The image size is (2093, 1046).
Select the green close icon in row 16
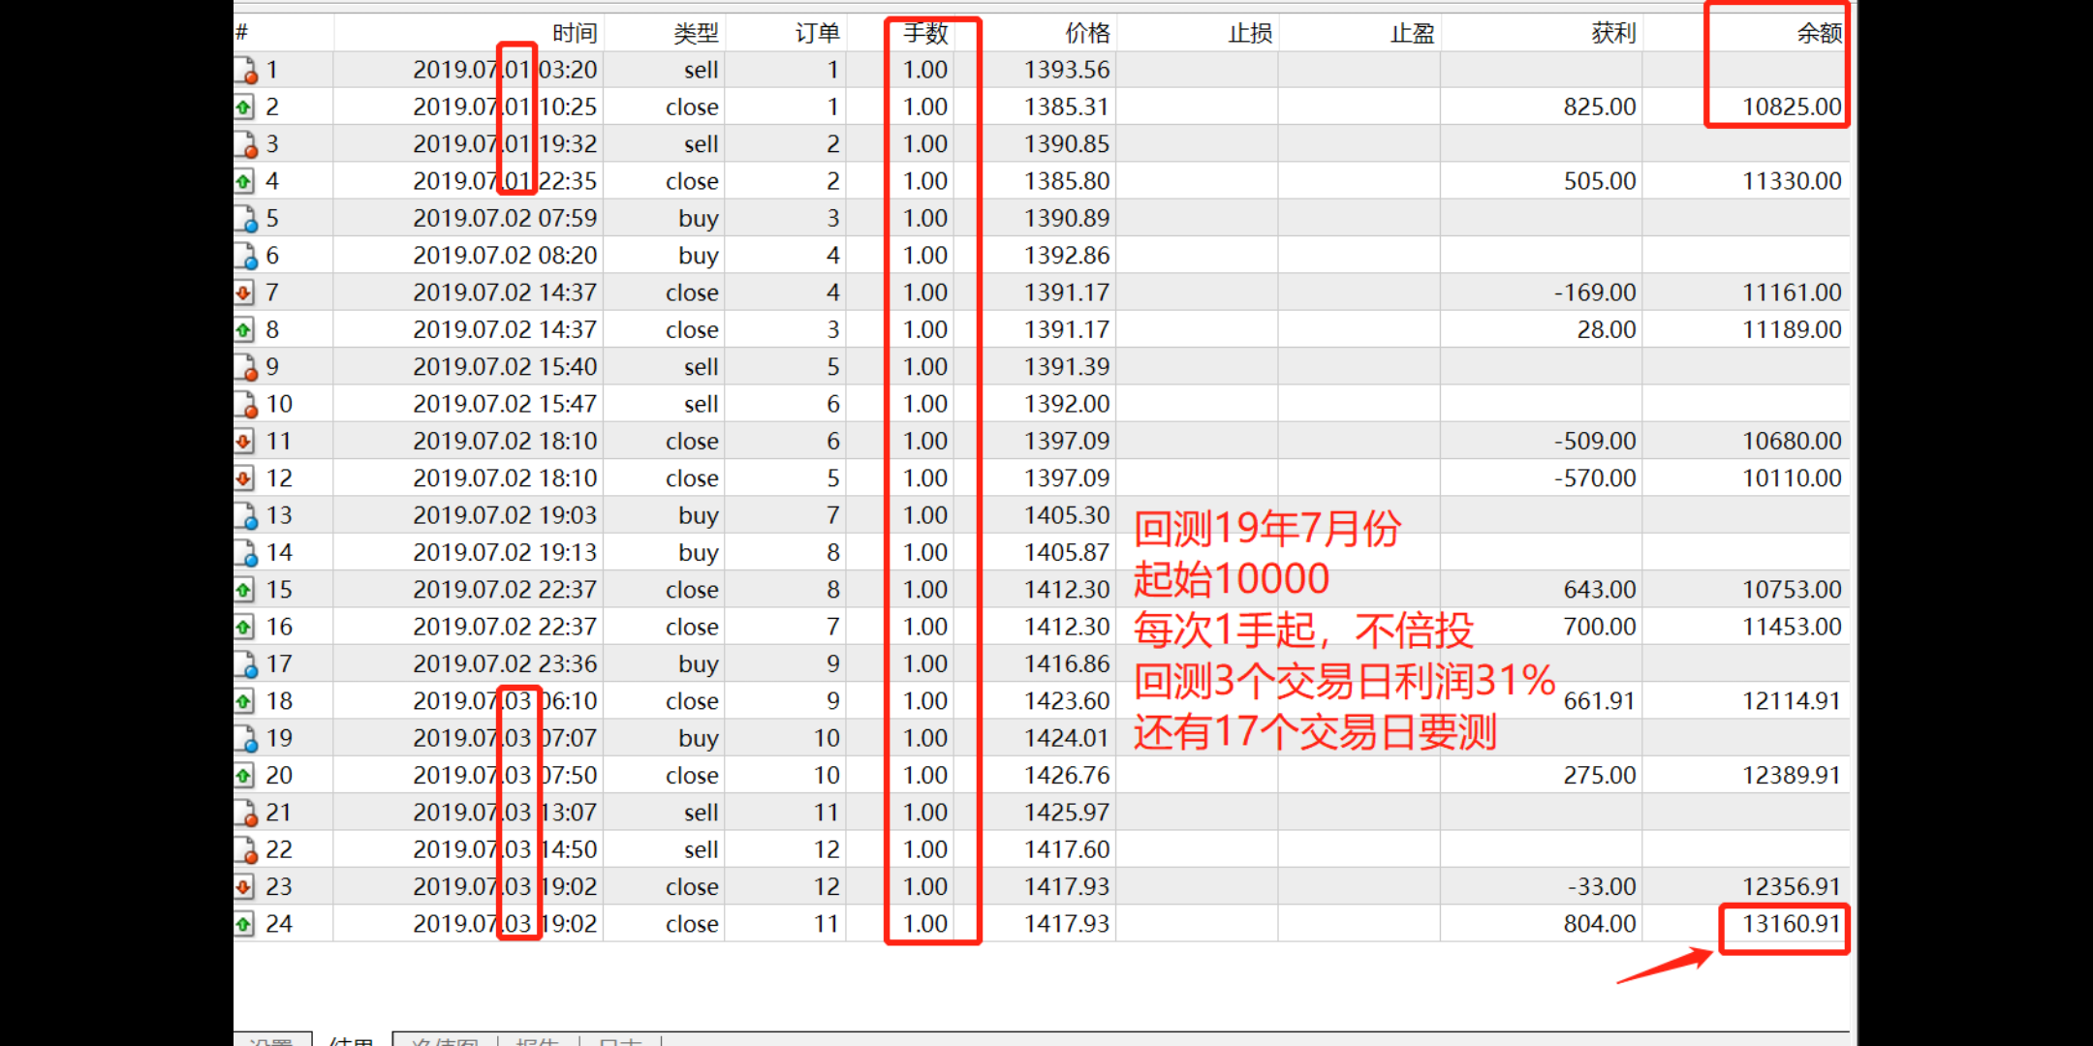(x=245, y=627)
